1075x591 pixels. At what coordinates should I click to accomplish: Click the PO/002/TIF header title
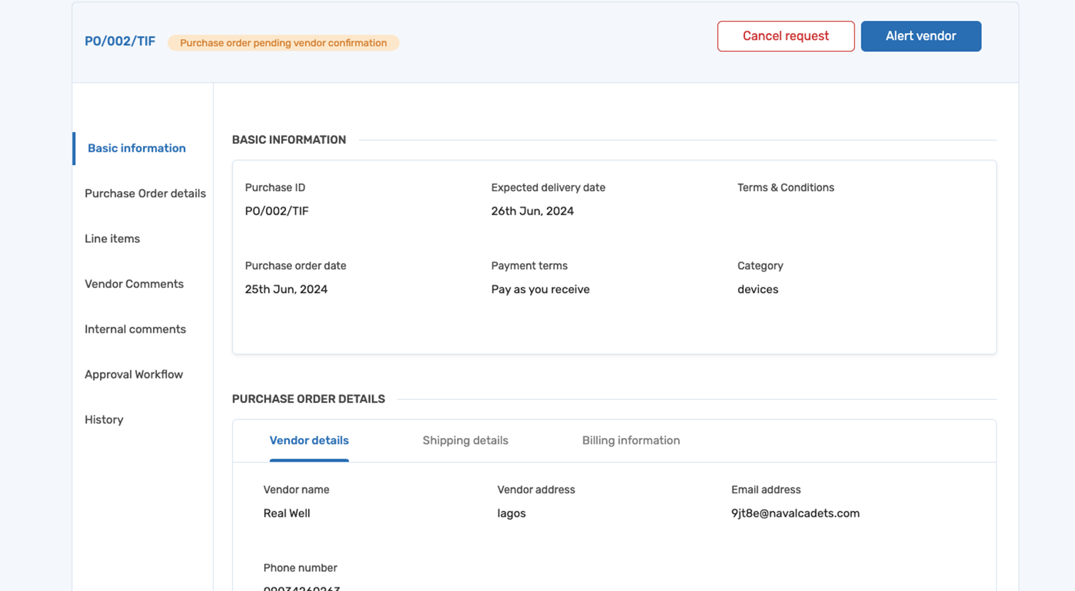120,41
